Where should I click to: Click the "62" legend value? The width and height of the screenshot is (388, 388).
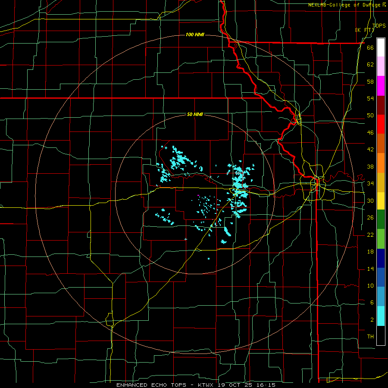click(370, 65)
